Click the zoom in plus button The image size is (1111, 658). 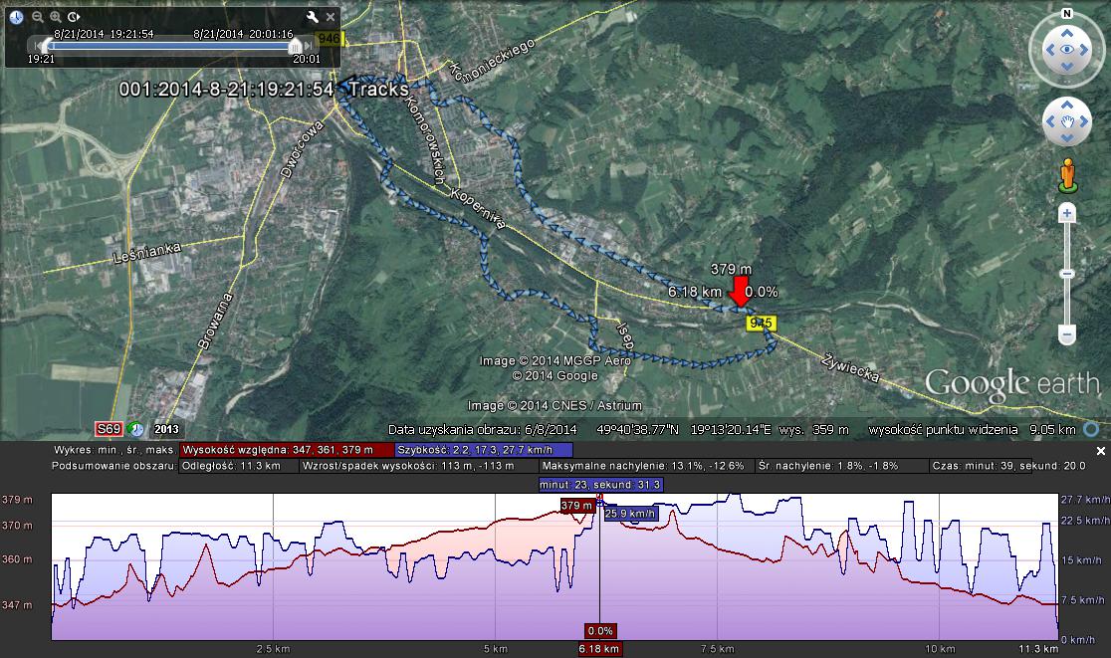click(x=1066, y=213)
